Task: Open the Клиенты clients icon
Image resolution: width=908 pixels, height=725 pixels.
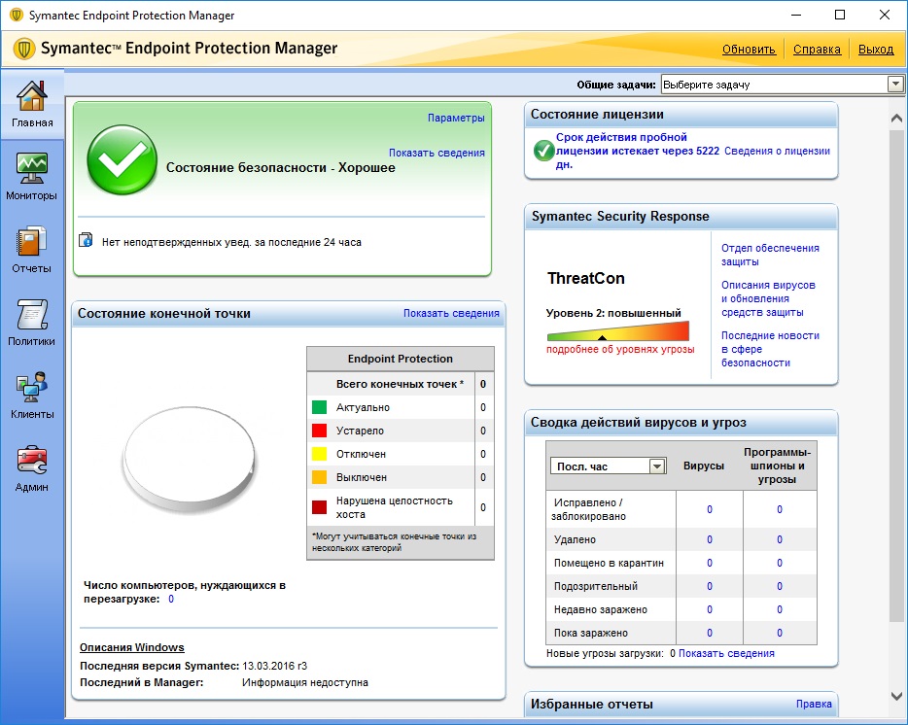Action: point(32,387)
